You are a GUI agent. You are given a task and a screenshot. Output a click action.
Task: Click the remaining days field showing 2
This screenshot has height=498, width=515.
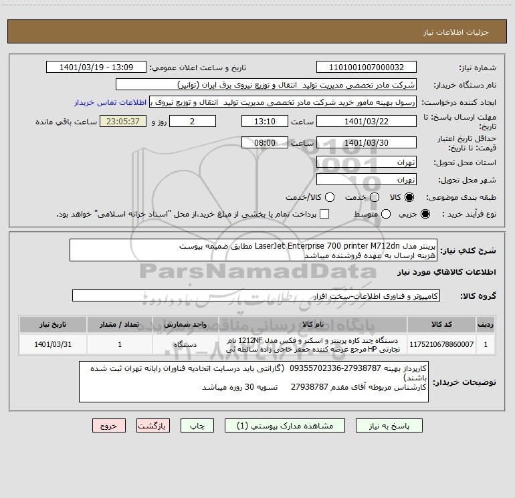pyautogui.click(x=193, y=121)
